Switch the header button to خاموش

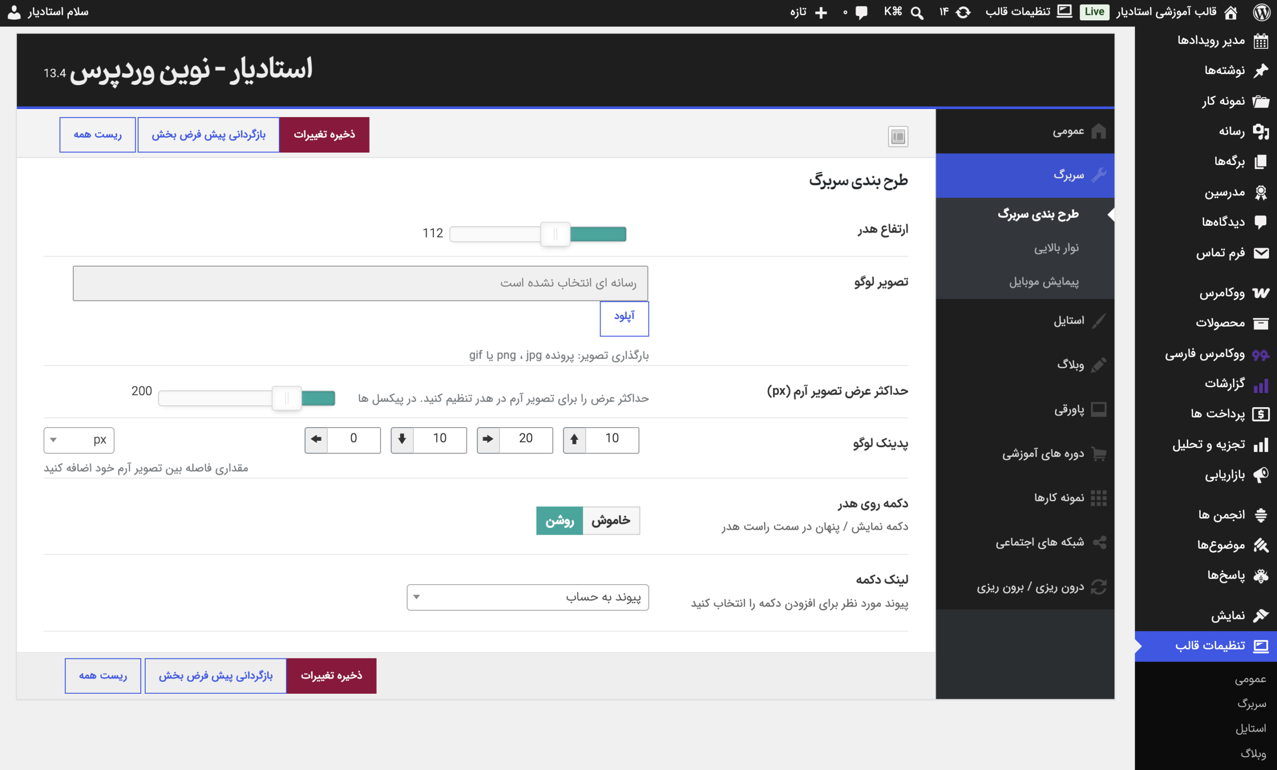(611, 520)
